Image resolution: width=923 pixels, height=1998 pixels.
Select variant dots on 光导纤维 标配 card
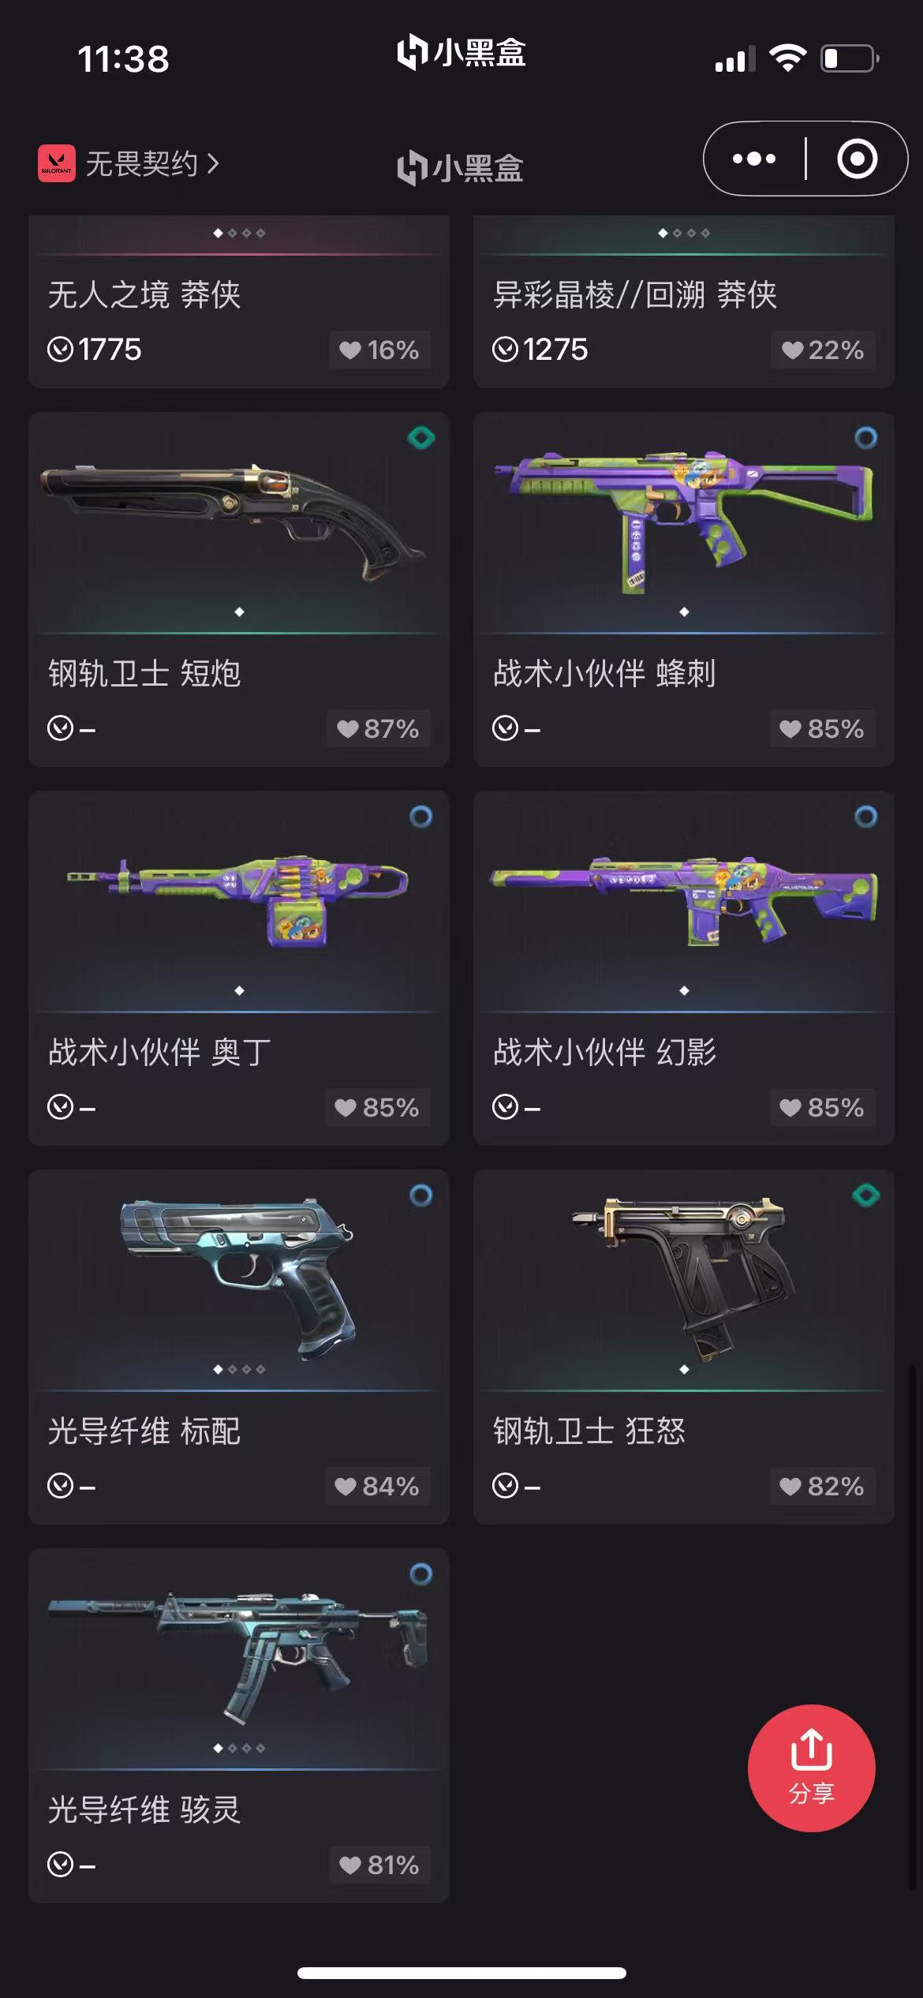[x=239, y=1369]
